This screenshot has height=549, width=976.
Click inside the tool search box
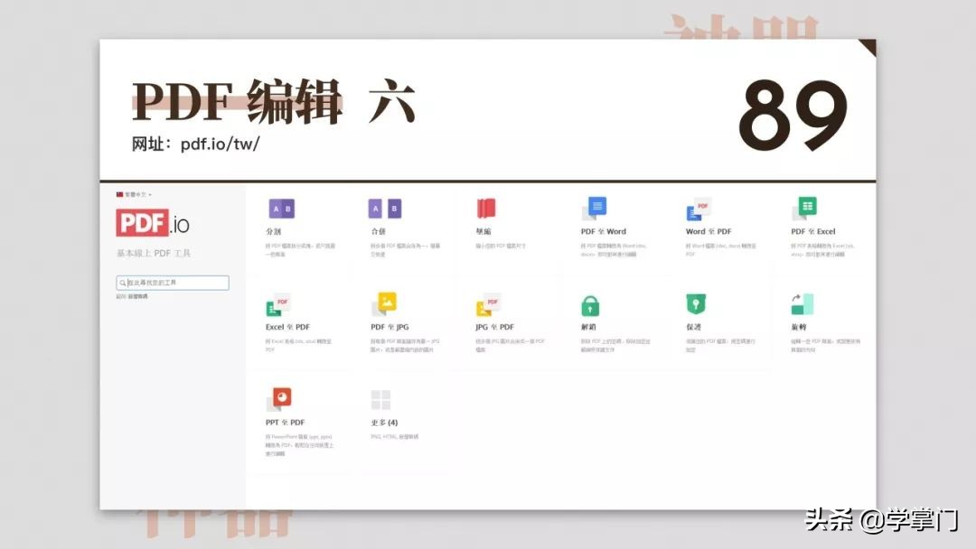(x=174, y=283)
